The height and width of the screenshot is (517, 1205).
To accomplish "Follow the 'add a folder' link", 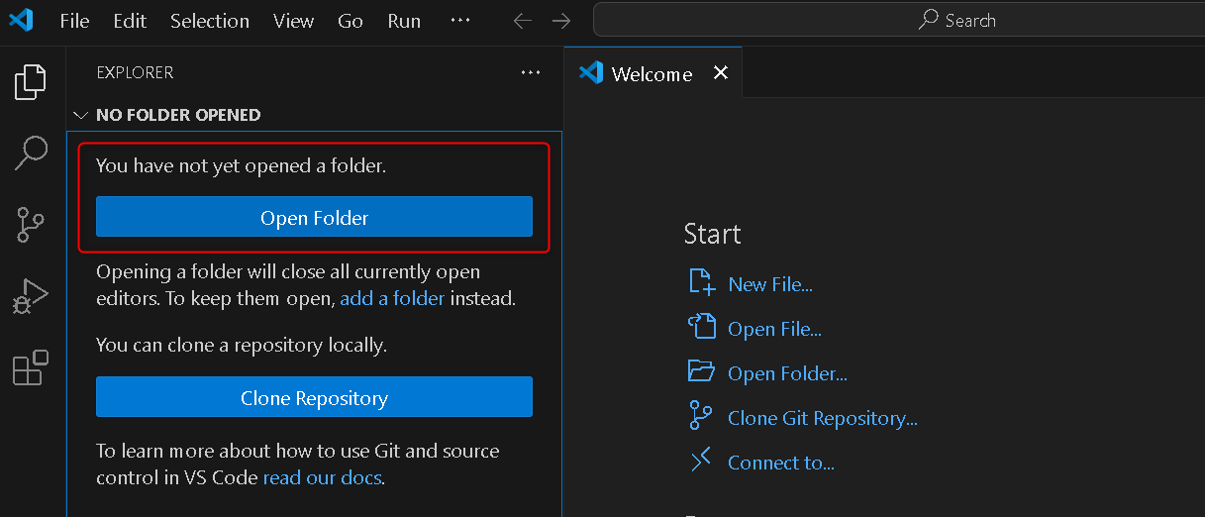I will pyautogui.click(x=392, y=298).
